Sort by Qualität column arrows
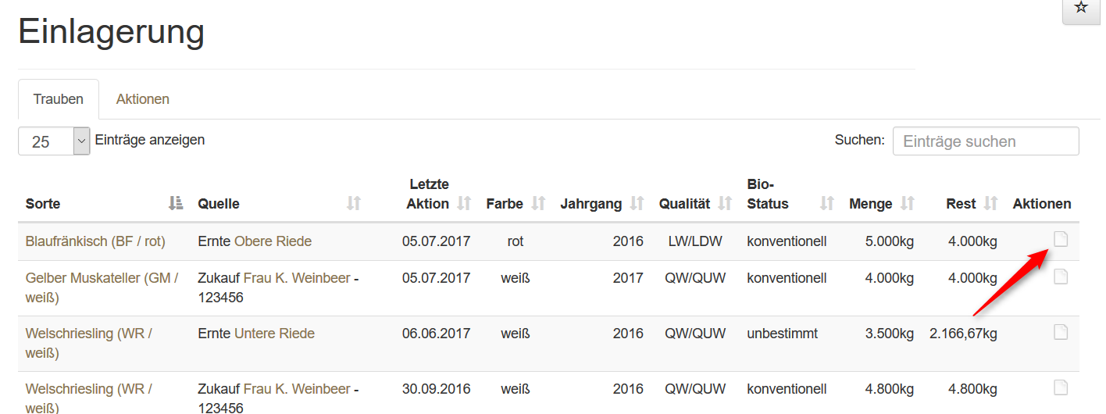The width and height of the screenshot is (1106, 414). coord(725,203)
